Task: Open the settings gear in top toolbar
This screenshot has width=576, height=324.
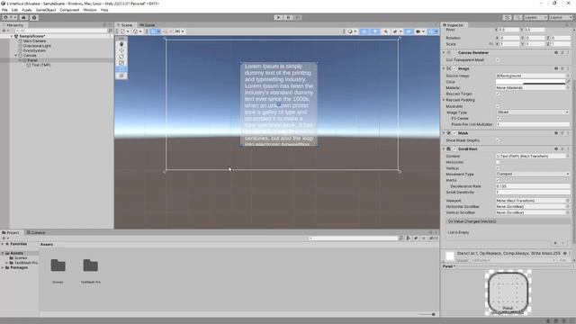Action: click(34, 17)
